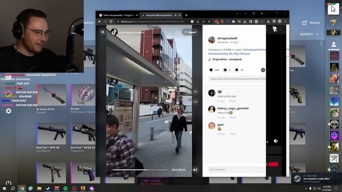Open the Windows Start menu
The width and height of the screenshot is (342, 192).
(x=4, y=188)
